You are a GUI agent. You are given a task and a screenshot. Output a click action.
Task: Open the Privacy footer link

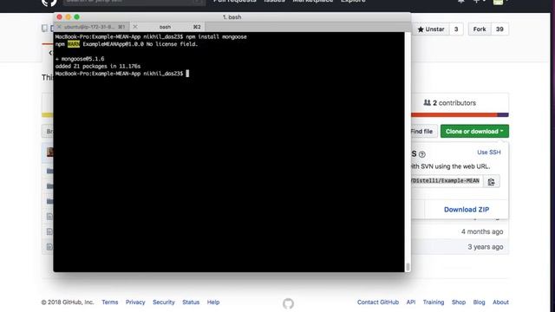[135, 302]
